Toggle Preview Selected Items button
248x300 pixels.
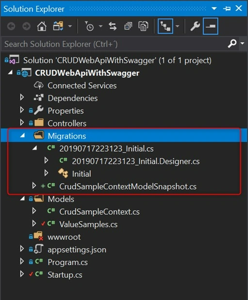pyautogui.click(x=210, y=26)
